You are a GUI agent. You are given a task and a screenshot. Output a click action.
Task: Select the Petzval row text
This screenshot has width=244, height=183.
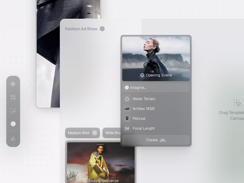click(139, 118)
